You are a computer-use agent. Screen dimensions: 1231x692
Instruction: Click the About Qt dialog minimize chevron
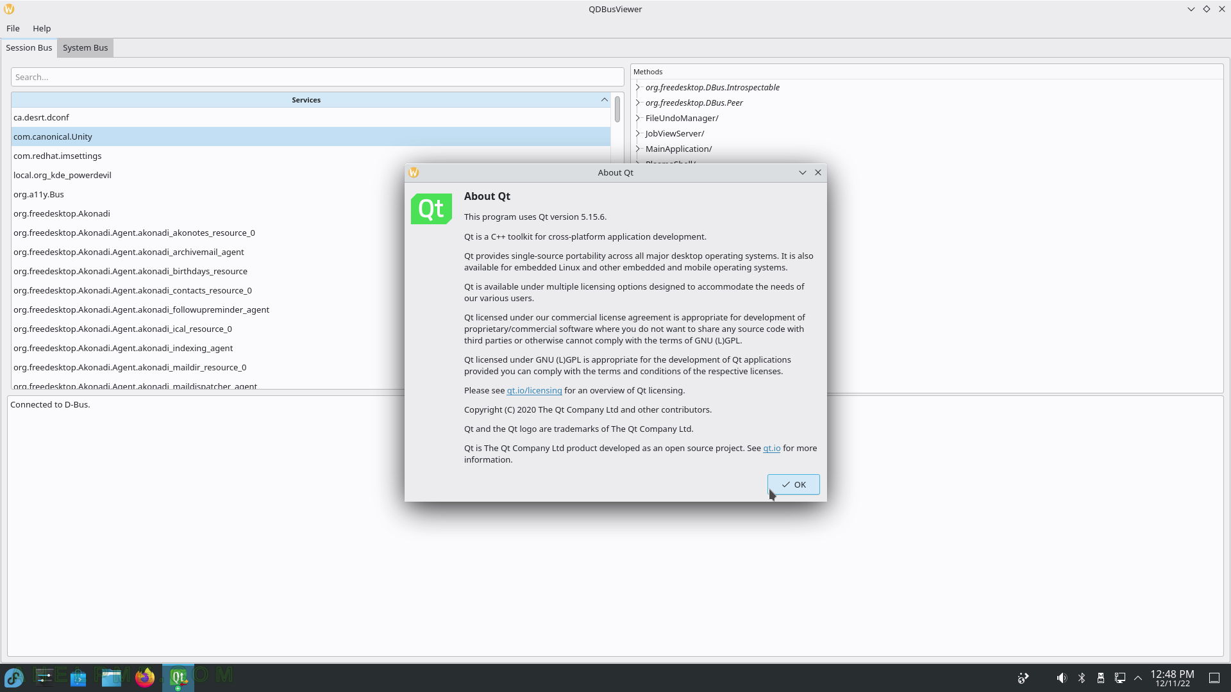click(x=802, y=172)
